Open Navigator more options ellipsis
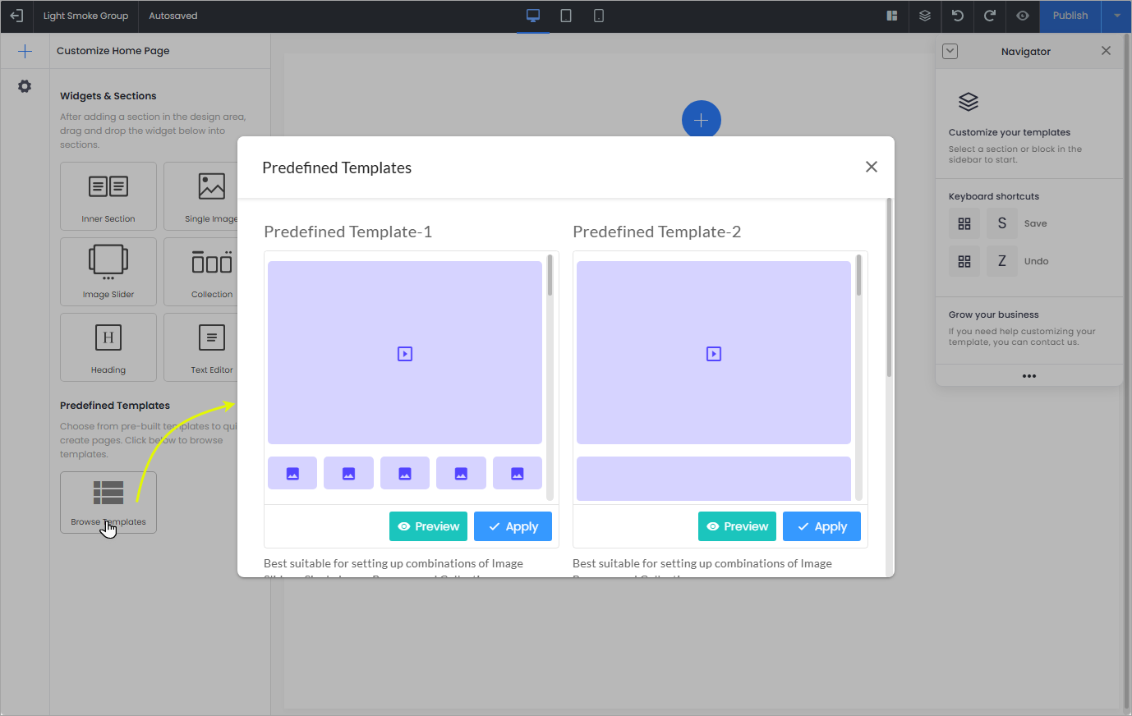Image resolution: width=1132 pixels, height=716 pixels. click(x=1029, y=376)
